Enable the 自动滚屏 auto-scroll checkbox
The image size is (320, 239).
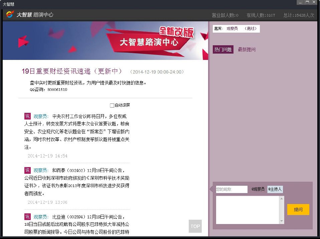click(x=112, y=106)
